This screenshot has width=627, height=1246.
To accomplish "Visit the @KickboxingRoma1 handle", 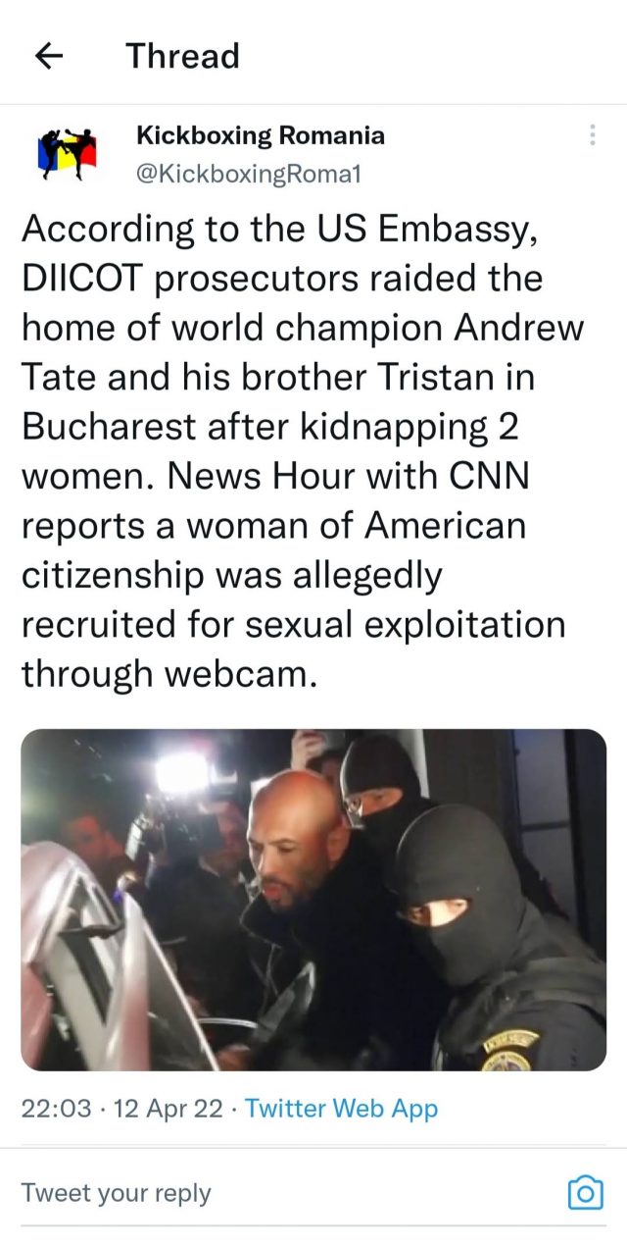I will 249,174.
